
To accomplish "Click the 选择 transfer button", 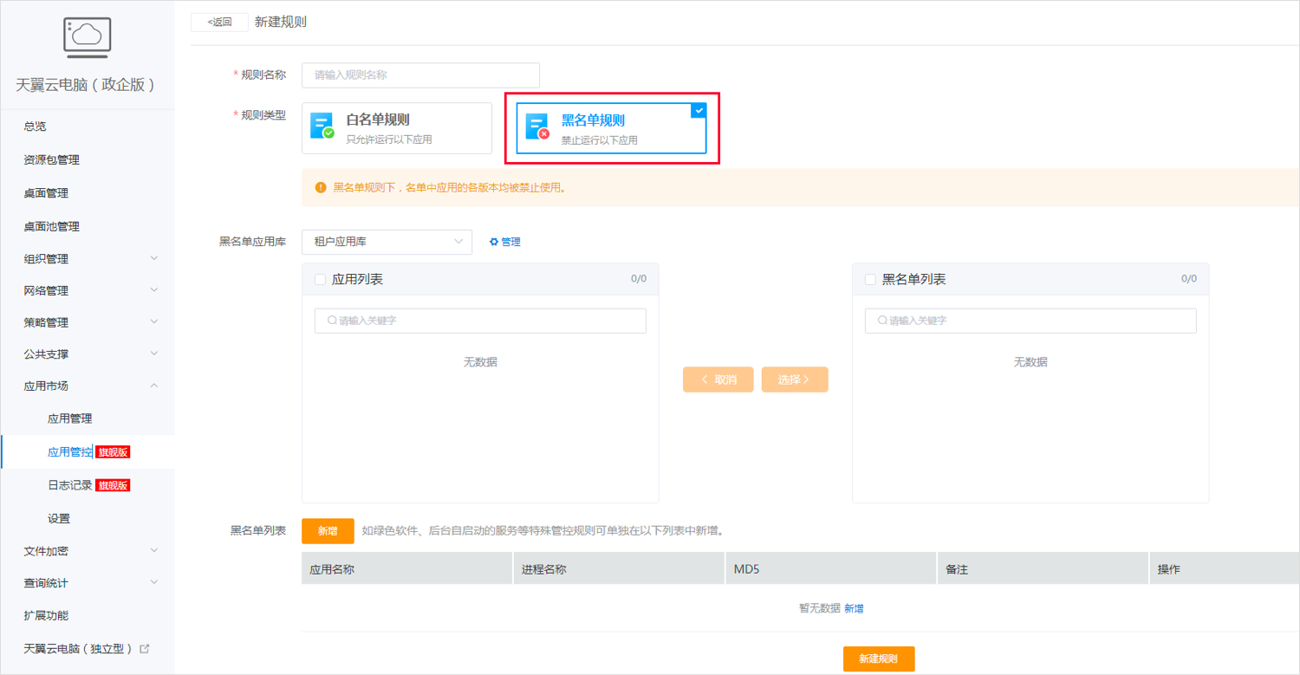I will pos(794,379).
